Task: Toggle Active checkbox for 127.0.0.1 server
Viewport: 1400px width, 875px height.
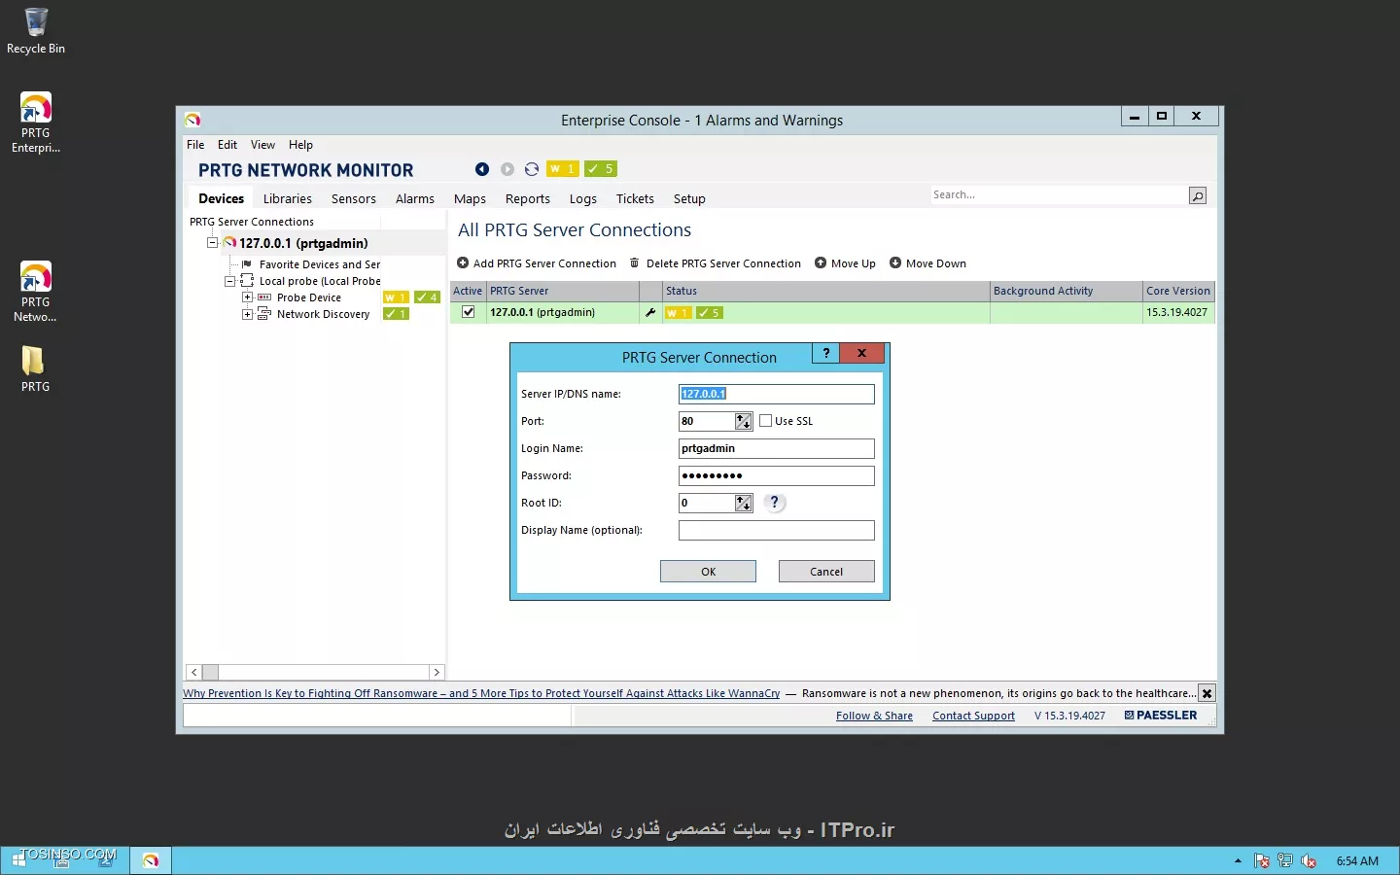Action: pyautogui.click(x=469, y=312)
